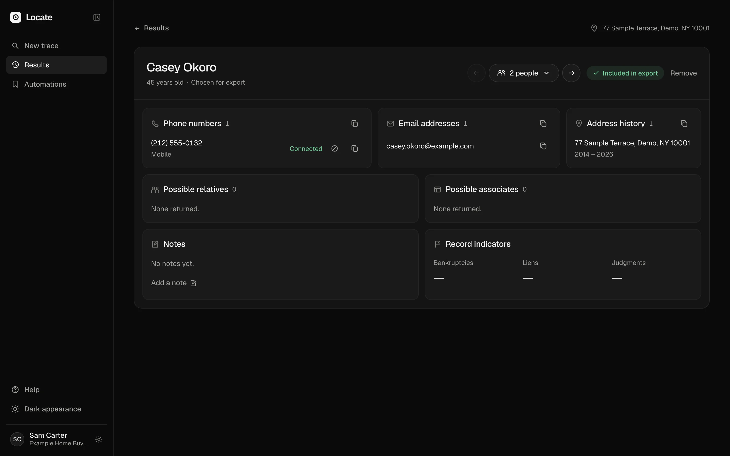Collapse the sidebar panel icon

click(97, 17)
